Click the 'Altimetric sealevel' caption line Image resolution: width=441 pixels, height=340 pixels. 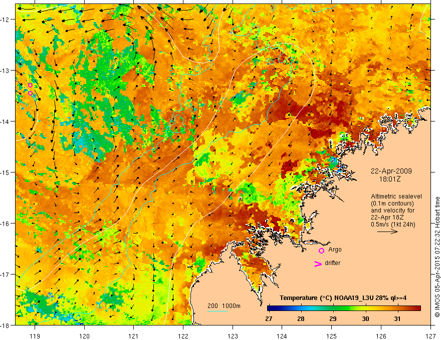click(396, 196)
